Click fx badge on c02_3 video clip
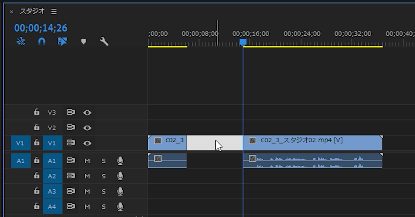 158,141
